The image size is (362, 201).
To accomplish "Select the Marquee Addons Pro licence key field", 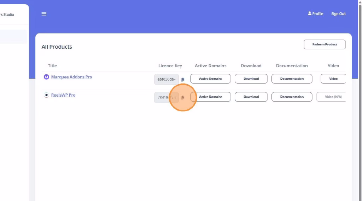I will (x=166, y=79).
